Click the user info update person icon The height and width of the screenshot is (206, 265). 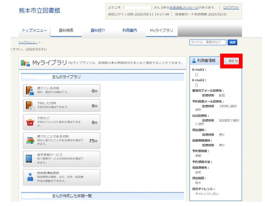pos(30,177)
